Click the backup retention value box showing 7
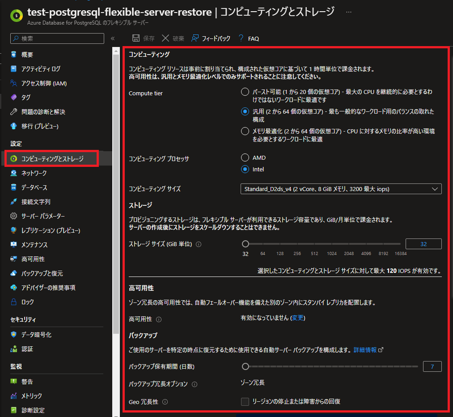Image resolution: width=453 pixels, height=417 pixels. [432, 366]
